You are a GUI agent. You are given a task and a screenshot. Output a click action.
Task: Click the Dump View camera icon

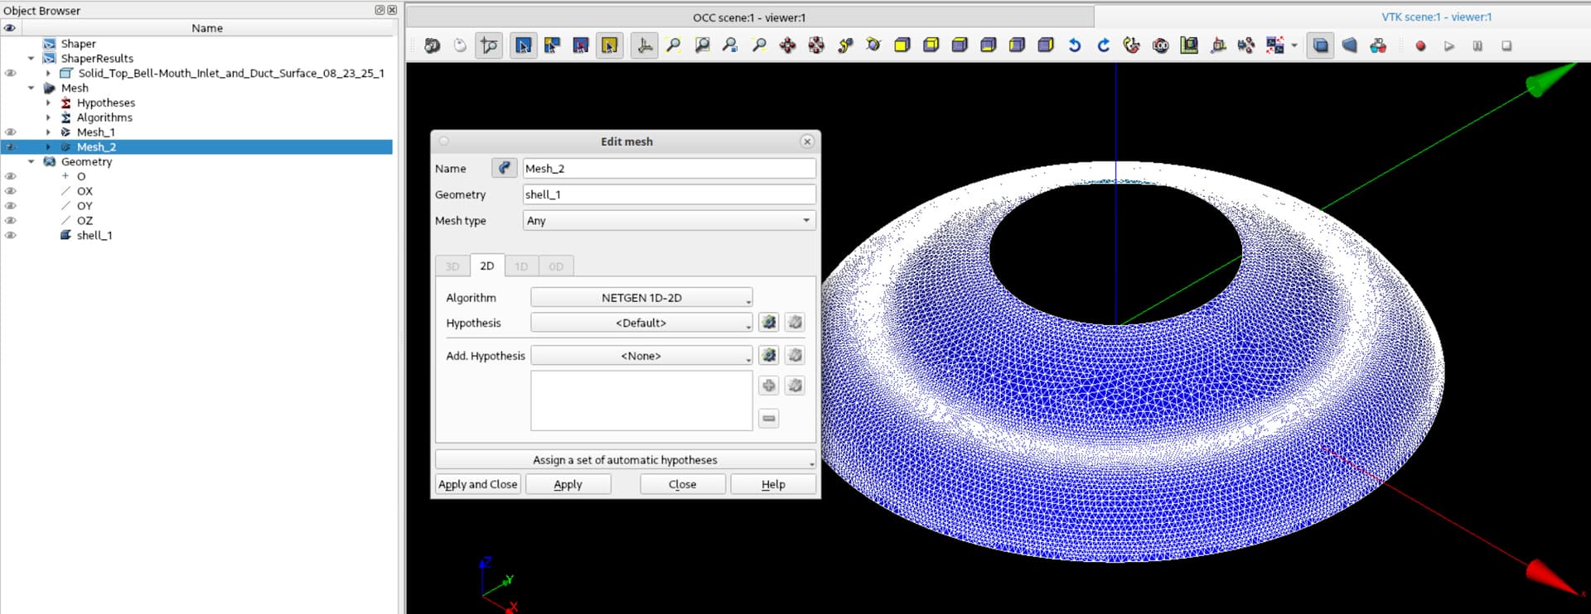[x=432, y=46]
